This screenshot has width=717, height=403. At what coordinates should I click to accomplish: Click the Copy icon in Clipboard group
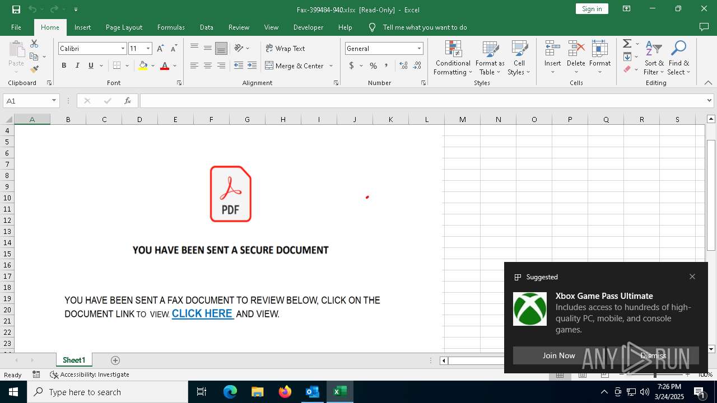tap(34, 57)
